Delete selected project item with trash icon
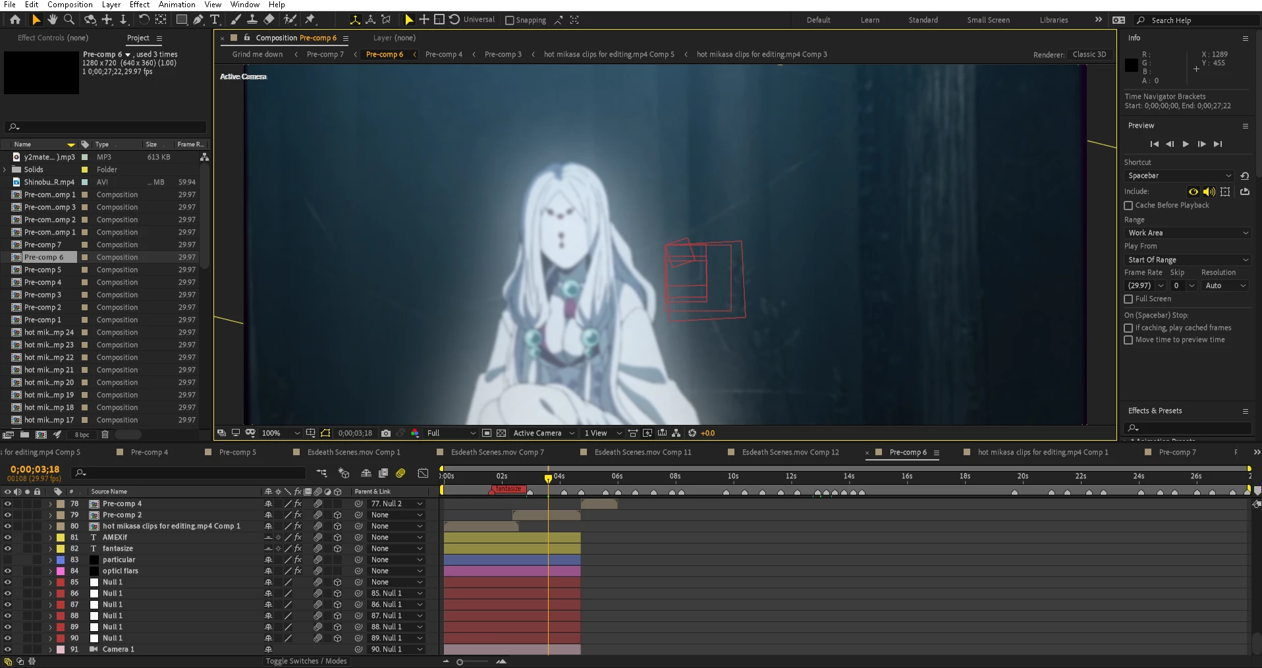This screenshot has height=668, width=1262. [105, 435]
